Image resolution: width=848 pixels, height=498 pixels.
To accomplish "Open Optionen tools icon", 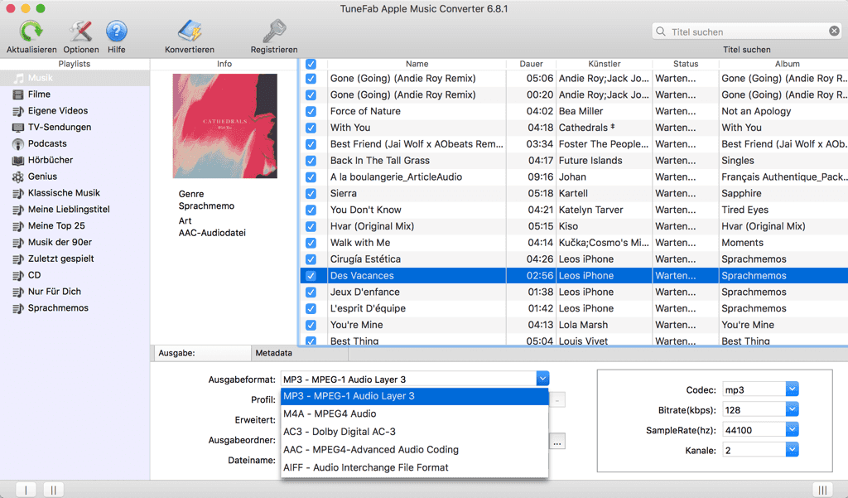I will pyautogui.click(x=81, y=31).
